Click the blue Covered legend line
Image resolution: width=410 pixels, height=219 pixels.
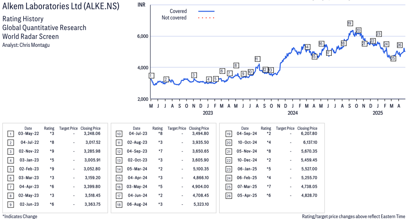tap(206, 11)
